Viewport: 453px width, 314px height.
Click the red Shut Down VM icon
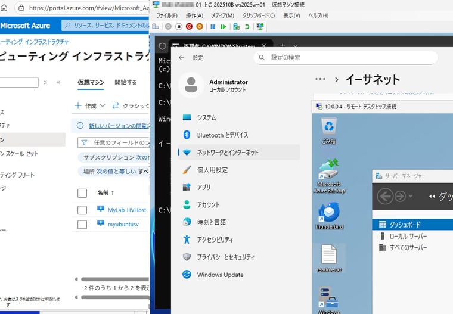point(189,27)
